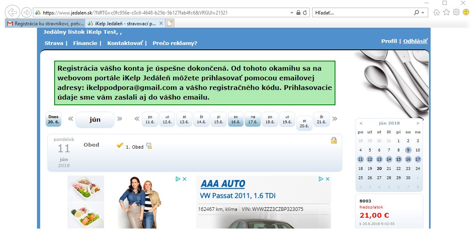Select day po 18.6. in date strip
Image resolution: width=474 pixels, height=243 pixels.
pyautogui.click(x=270, y=119)
